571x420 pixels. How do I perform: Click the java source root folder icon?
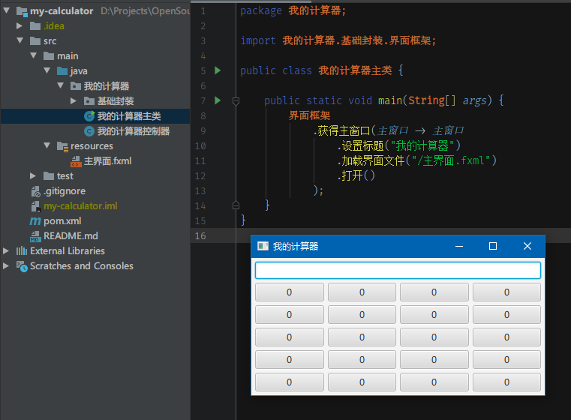62,70
